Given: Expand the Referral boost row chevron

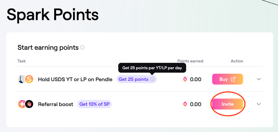Looking at the screenshot, I should [259, 104].
